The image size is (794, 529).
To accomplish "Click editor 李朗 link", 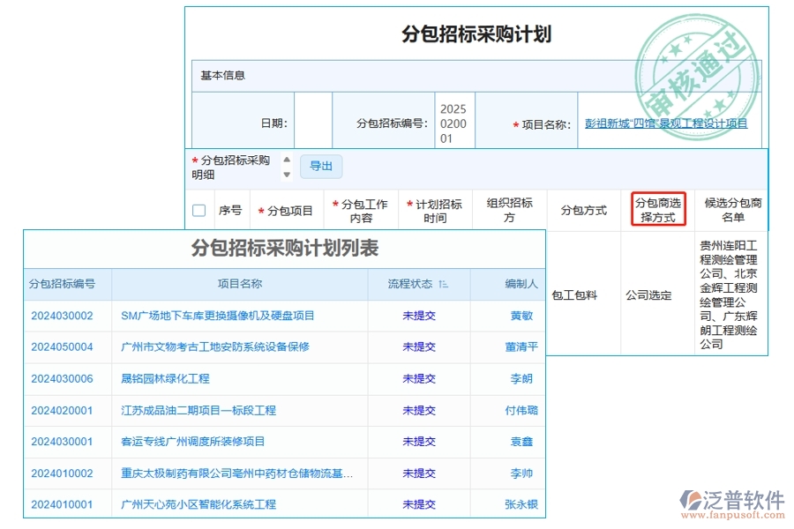I will click(x=522, y=379).
